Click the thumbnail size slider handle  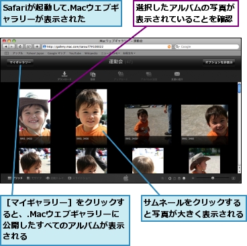coord(213,178)
